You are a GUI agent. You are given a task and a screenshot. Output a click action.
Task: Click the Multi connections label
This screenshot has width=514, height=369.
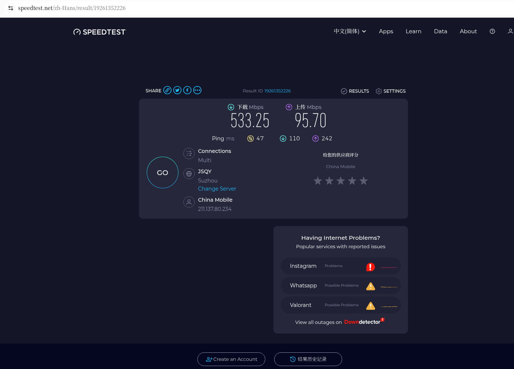click(x=205, y=160)
